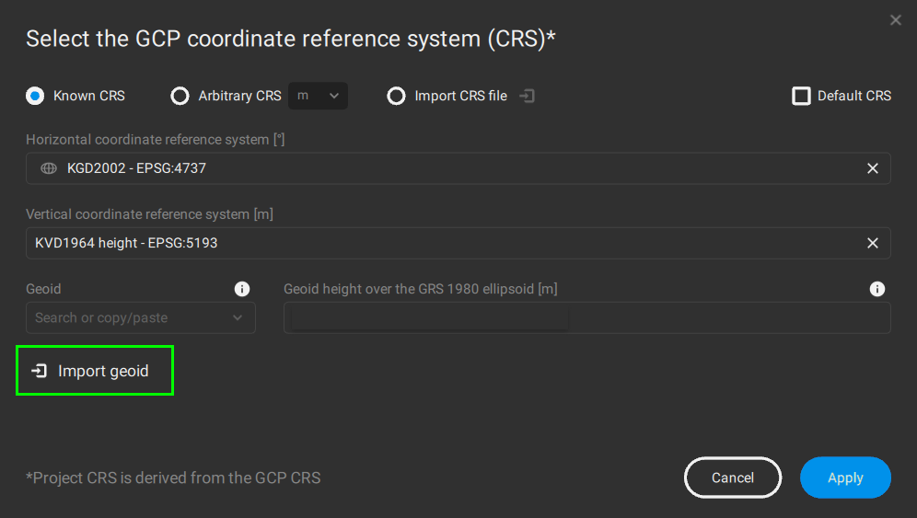Apply the selected CRS settings

[844, 478]
